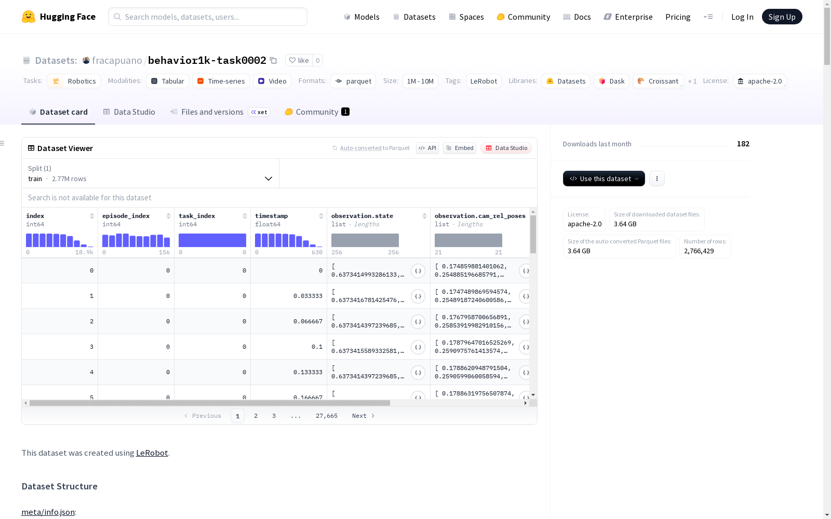Image resolution: width=831 pixels, height=519 pixels.
Task: Select the 1M - 10M size tag
Action: pos(420,81)
